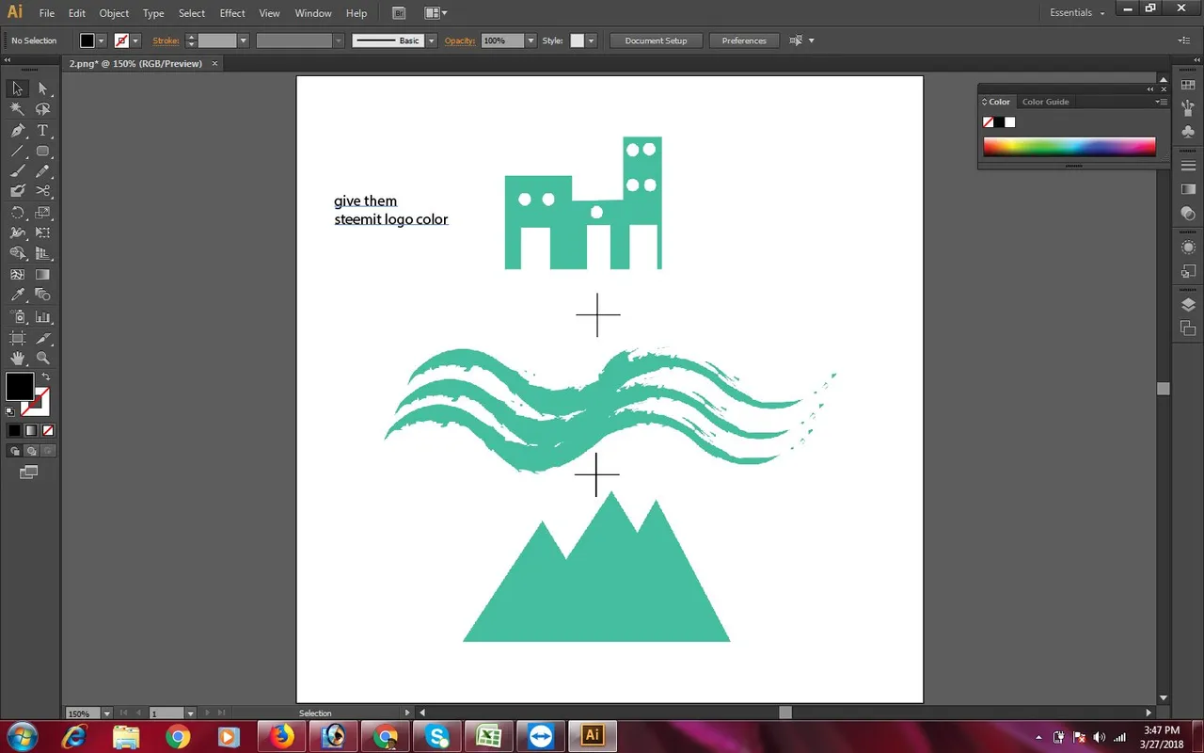1204x753 pixels.
Task: Select the Paintbrush tool
Action: [17, 171]
